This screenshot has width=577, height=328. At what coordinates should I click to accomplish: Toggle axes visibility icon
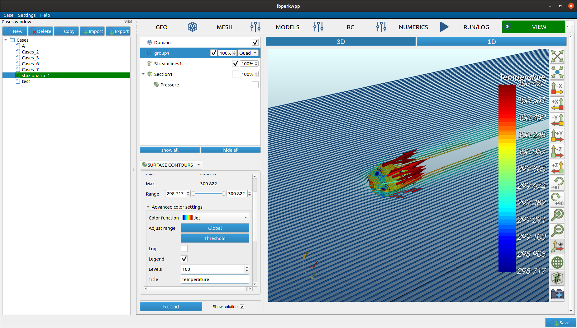point(557,247)
